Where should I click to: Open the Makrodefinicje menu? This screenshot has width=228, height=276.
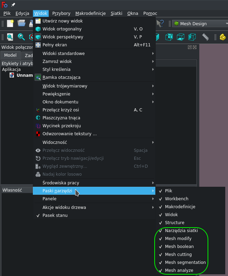click(91, 13)
